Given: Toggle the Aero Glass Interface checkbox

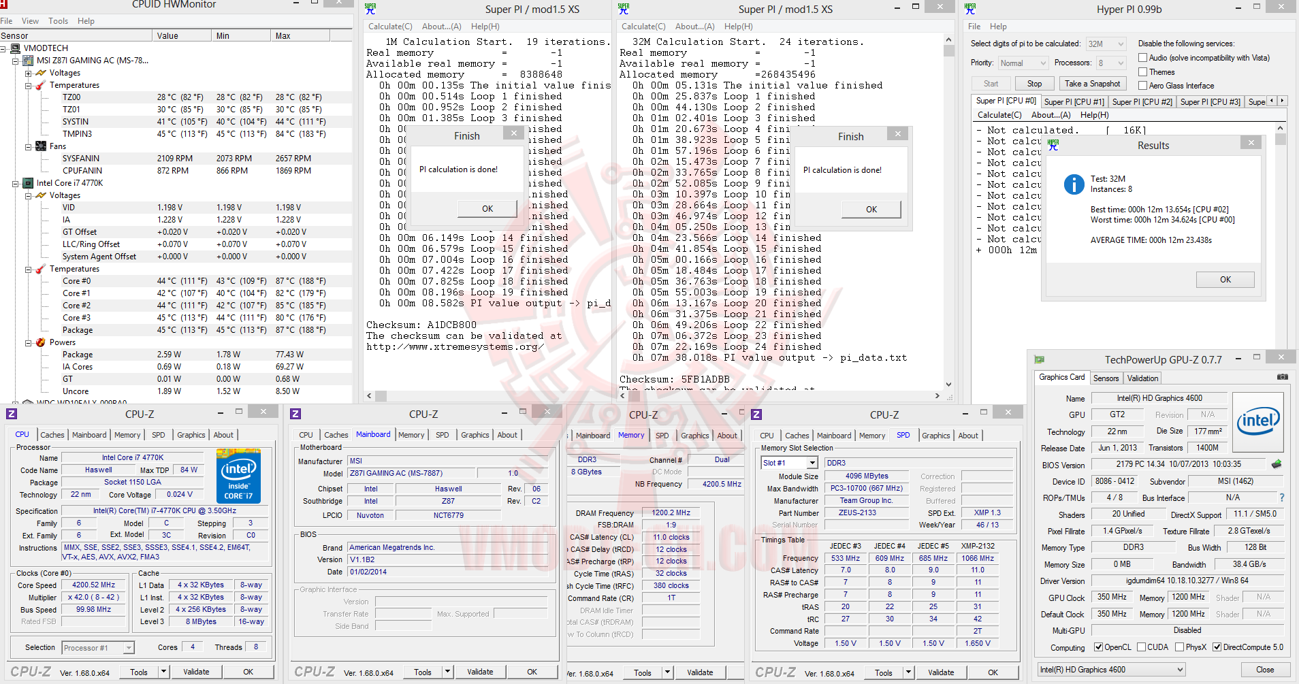Looking at the screenshot, I should [x=1143, y=86].
